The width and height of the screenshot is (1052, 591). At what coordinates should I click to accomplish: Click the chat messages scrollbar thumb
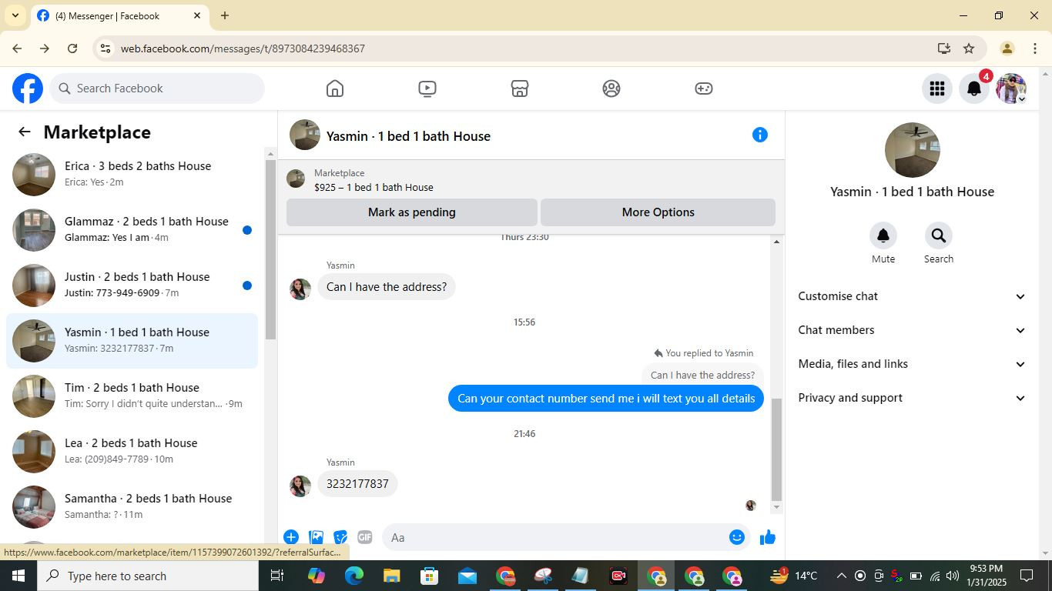pyautogui.click(x=776, y=449)
